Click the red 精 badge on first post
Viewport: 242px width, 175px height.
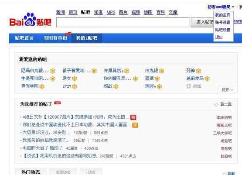(133, 117)
